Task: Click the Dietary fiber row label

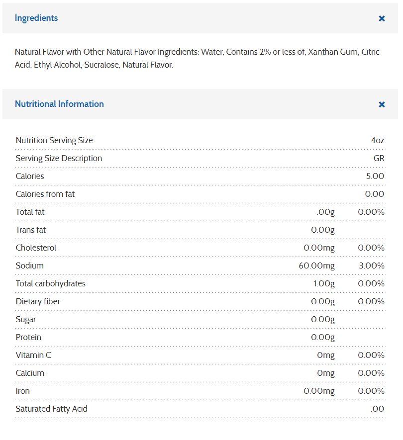Action: point(38,301)
